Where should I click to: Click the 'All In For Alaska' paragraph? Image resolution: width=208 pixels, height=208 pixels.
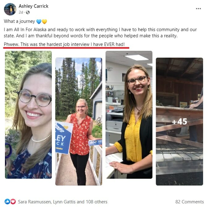click(x=100, y=33)
